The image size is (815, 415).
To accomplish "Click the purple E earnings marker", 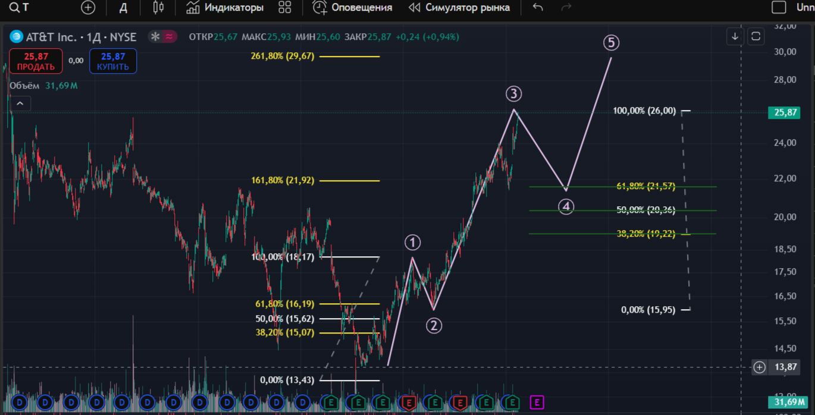I will click(x=537, y=403).
